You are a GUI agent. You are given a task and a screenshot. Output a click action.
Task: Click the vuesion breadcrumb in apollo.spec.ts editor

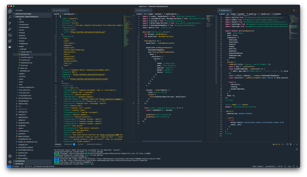click(140, 14)
